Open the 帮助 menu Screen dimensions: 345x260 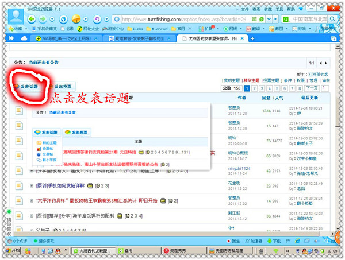point(290,9)
